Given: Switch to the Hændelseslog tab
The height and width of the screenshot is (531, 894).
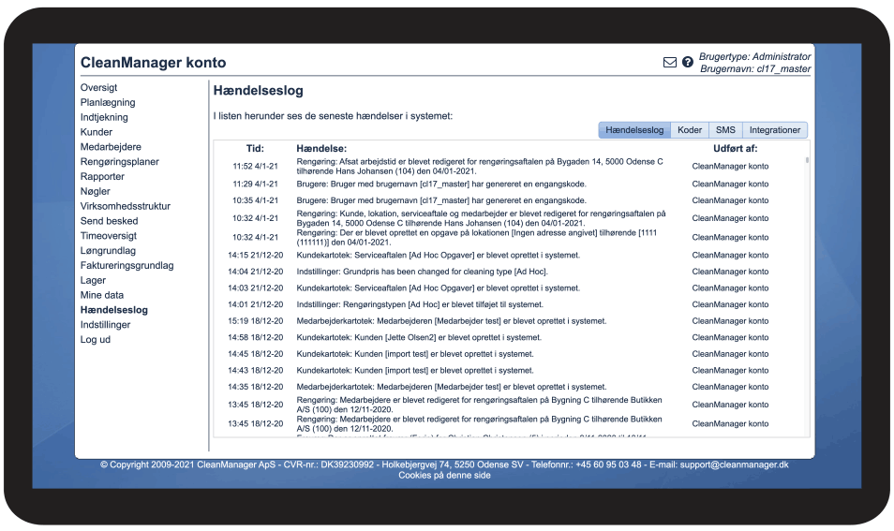Looking at the screenshot, I should (x=634, y=130).
